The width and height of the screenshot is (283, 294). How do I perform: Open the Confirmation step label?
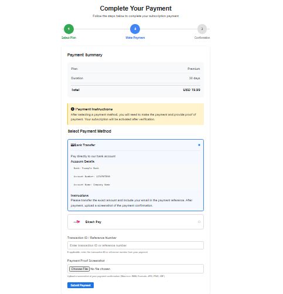coord(202,38)
